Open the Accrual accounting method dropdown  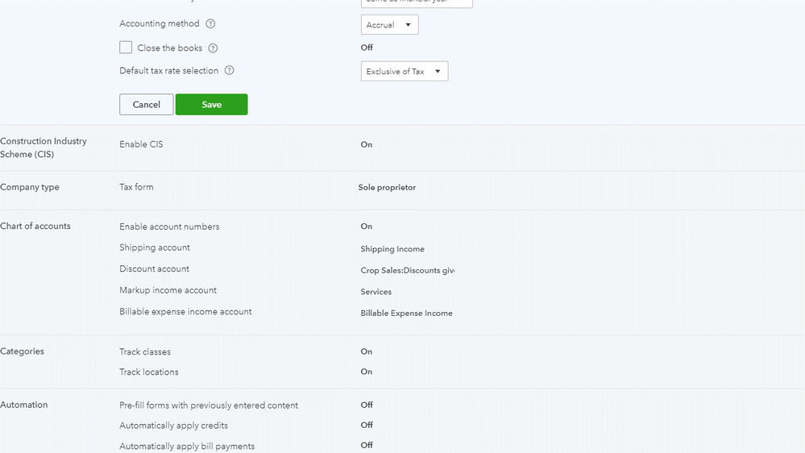click(x=389, y=25)
